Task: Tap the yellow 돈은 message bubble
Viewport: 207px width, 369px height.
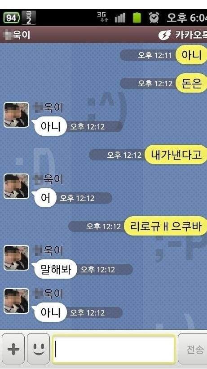Action: (191, 83)
